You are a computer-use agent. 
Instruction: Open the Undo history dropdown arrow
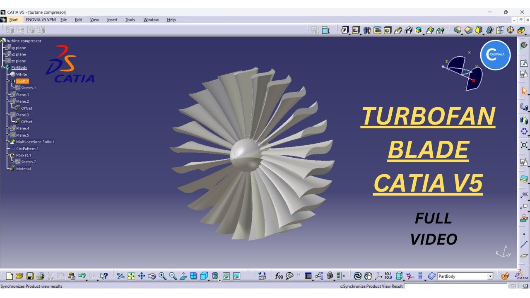point(86,280)
